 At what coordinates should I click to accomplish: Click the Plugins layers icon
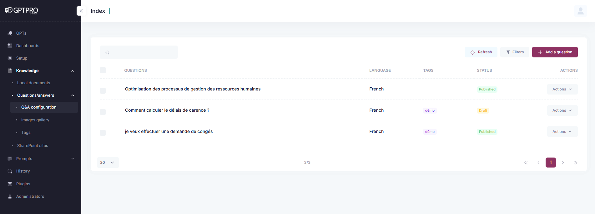[10, 184]
